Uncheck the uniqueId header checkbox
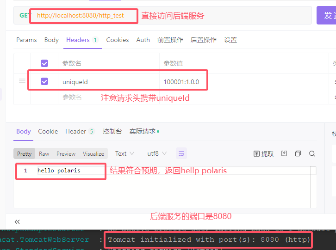Viewport: 336px width, 250px height. click(44, 81)
